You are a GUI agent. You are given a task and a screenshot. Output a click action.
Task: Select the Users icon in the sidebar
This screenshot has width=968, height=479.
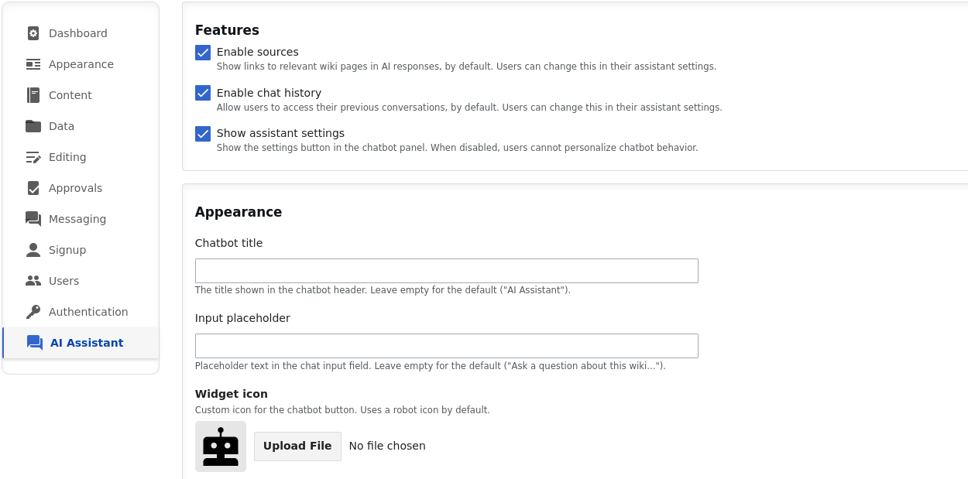point(33,281)
